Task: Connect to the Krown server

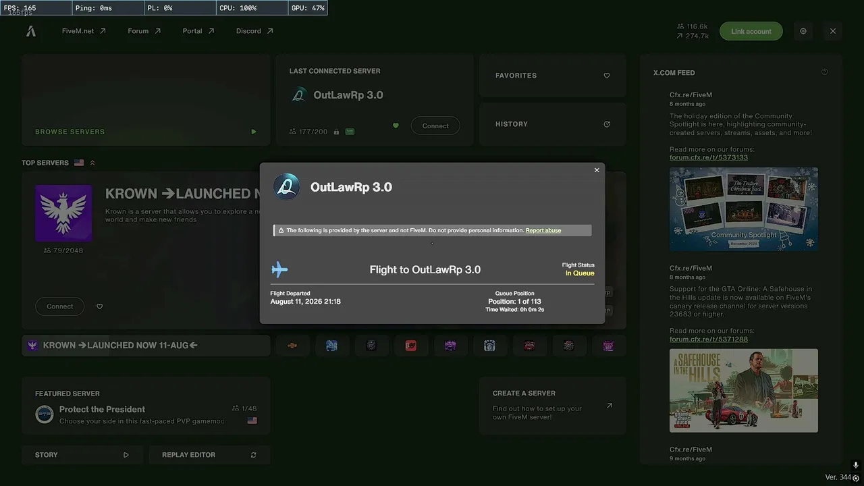Action: [x=59, y=306]
